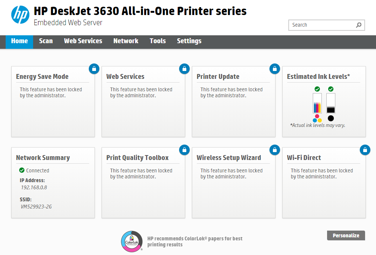
Task: Click the black ink level gauge
Action: point(331,103)
